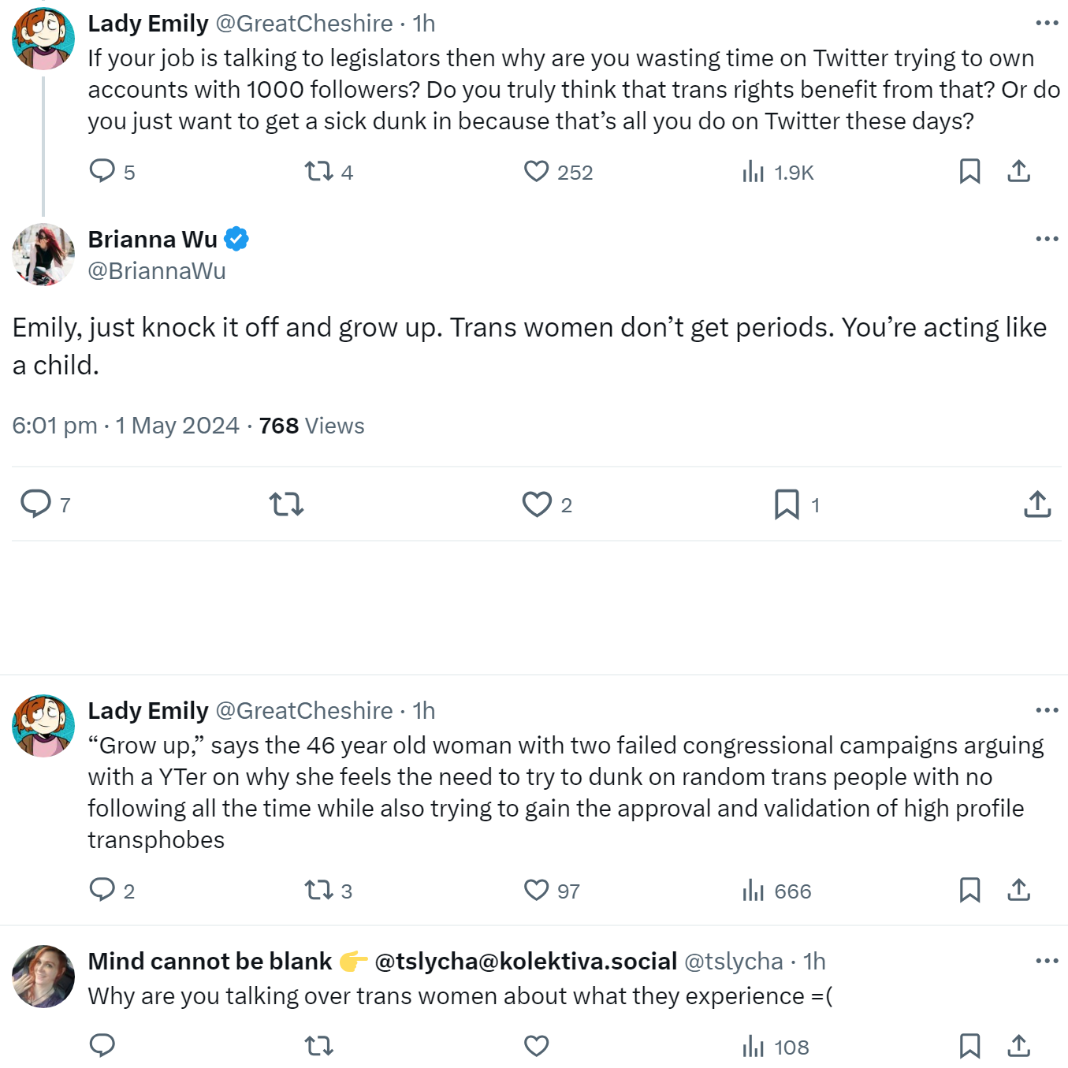
Task: Open more options for top Lady Emily tweet
Action: tap(1047, 24)
